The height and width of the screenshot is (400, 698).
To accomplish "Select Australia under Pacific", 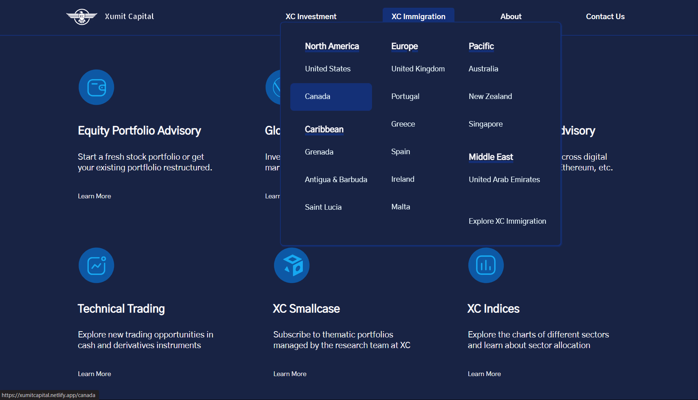I will click(x=483, y=69).
